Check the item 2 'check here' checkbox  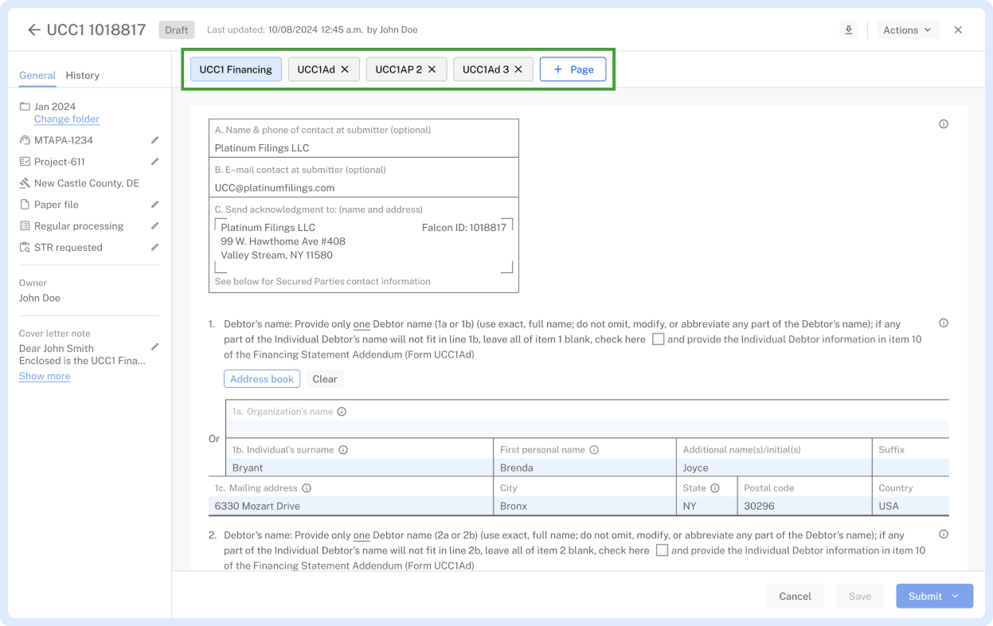(662, 550)
